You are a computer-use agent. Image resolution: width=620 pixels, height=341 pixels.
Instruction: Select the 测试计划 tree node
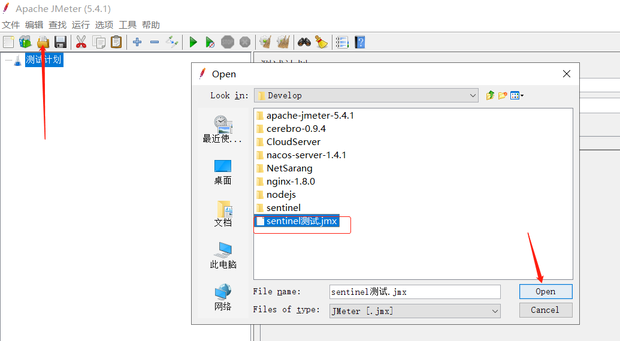pos(44,60)
